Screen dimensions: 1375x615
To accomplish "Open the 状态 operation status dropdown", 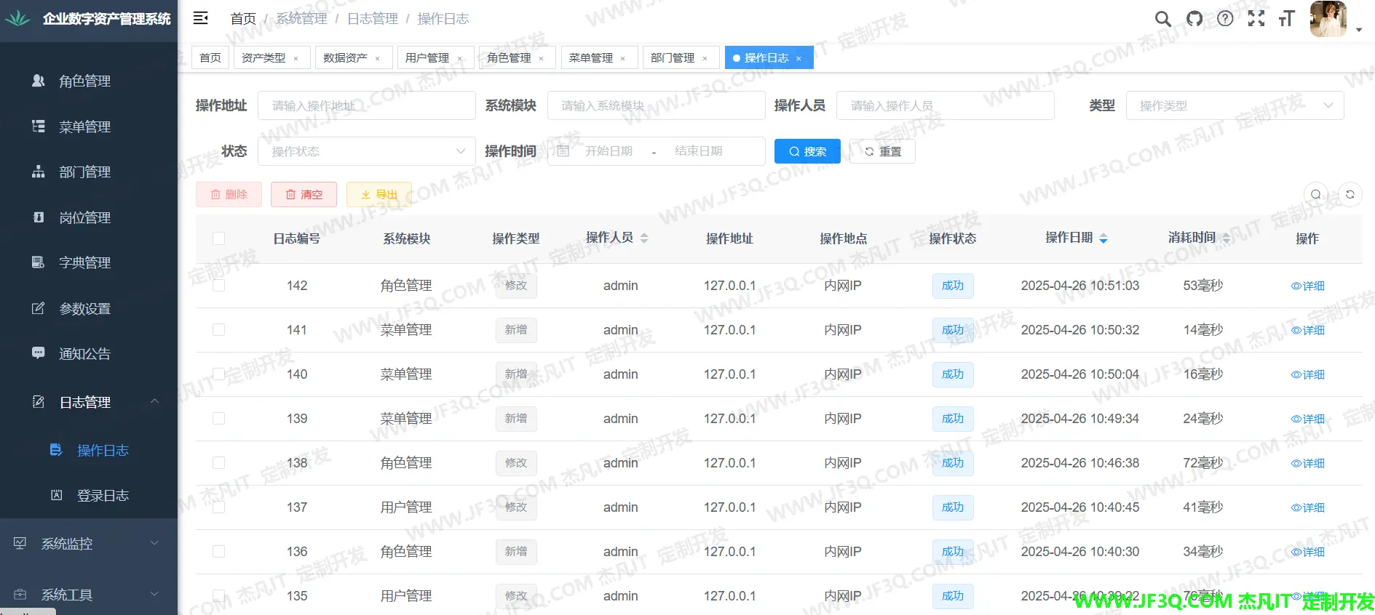I will tap(367, 151).
